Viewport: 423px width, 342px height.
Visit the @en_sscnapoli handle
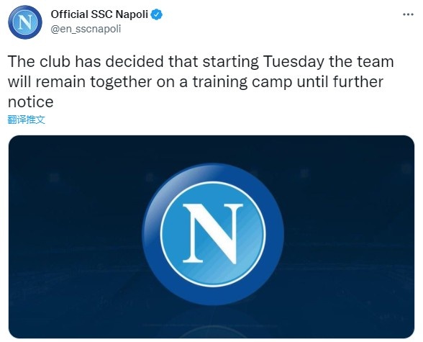click(86, 29)
